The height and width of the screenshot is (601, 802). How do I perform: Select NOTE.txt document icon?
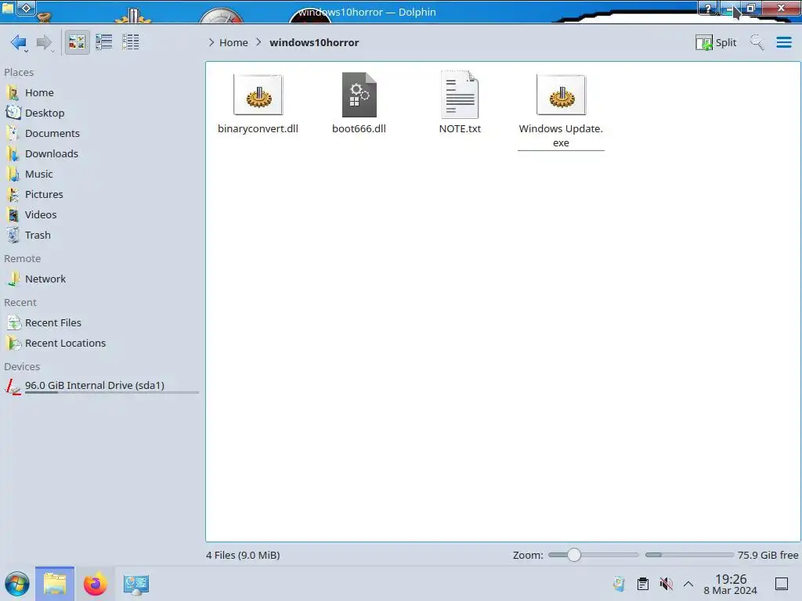[x=460, y=95]
